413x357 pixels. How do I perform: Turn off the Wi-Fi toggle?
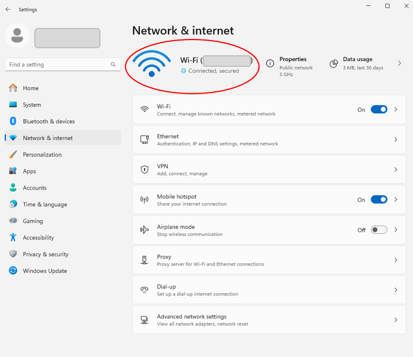point(379,109)
